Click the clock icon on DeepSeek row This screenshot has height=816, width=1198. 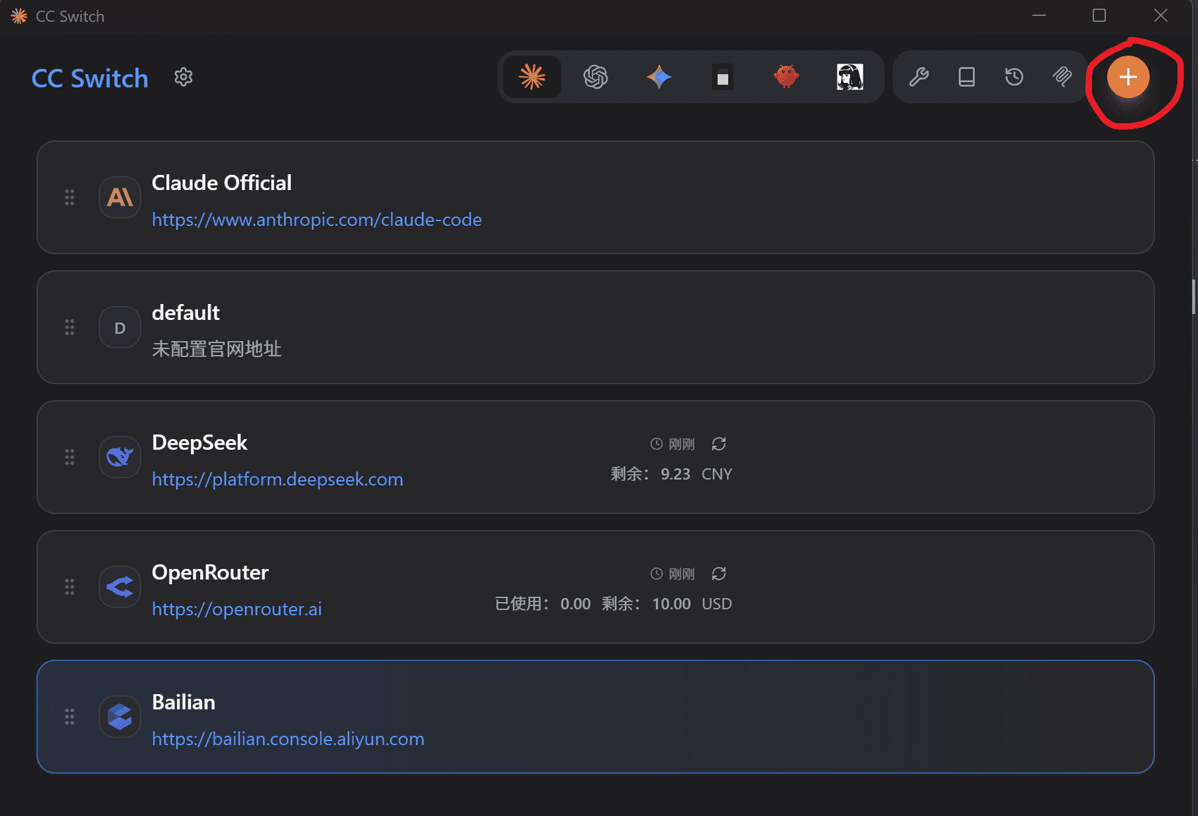click(x=657, y=444)
